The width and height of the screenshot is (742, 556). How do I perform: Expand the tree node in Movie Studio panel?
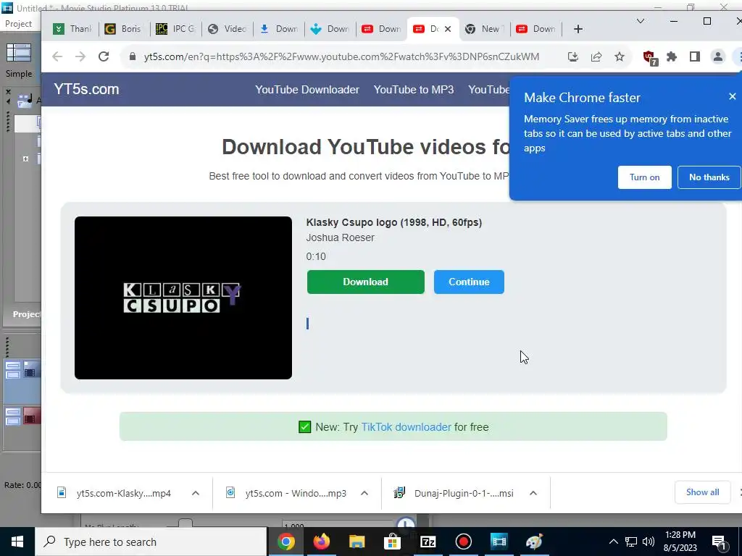(x=25, y=159)
